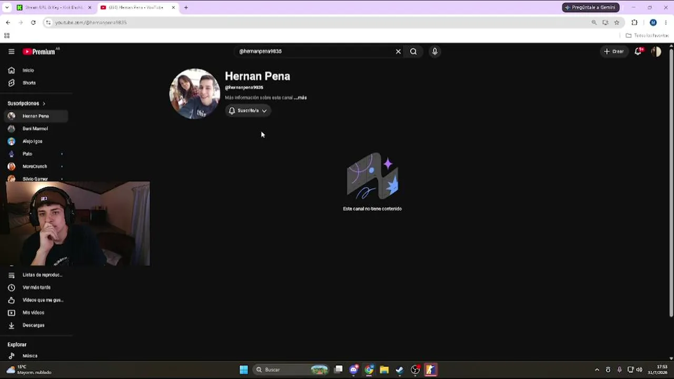Image resolution: width=674 pixels, height=379 pixels.
Task: Open Counter-Strike from the taskbar
Action: coord(431,370)
